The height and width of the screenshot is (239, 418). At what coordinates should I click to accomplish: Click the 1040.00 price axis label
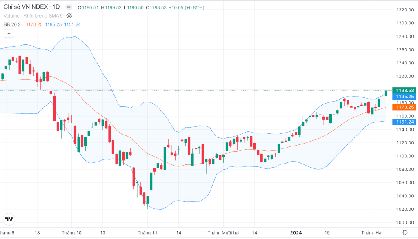tap(405, 196)
